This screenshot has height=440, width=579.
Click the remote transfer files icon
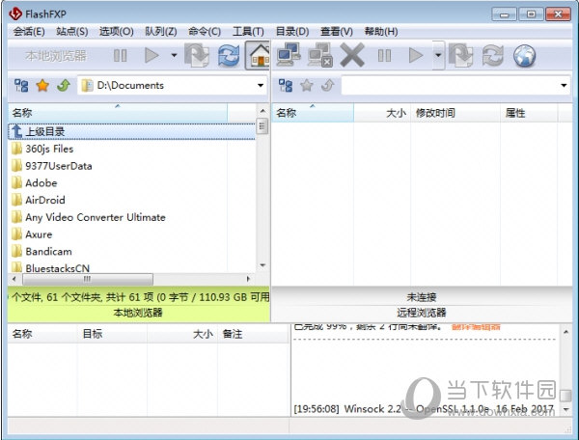[461, 55]
